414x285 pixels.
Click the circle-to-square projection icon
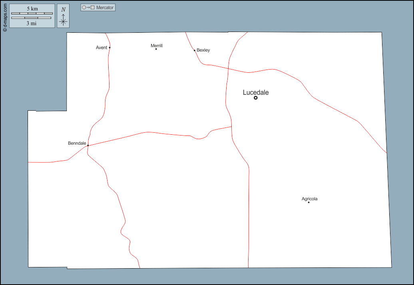pyautogui.click(x=88, y=8)
